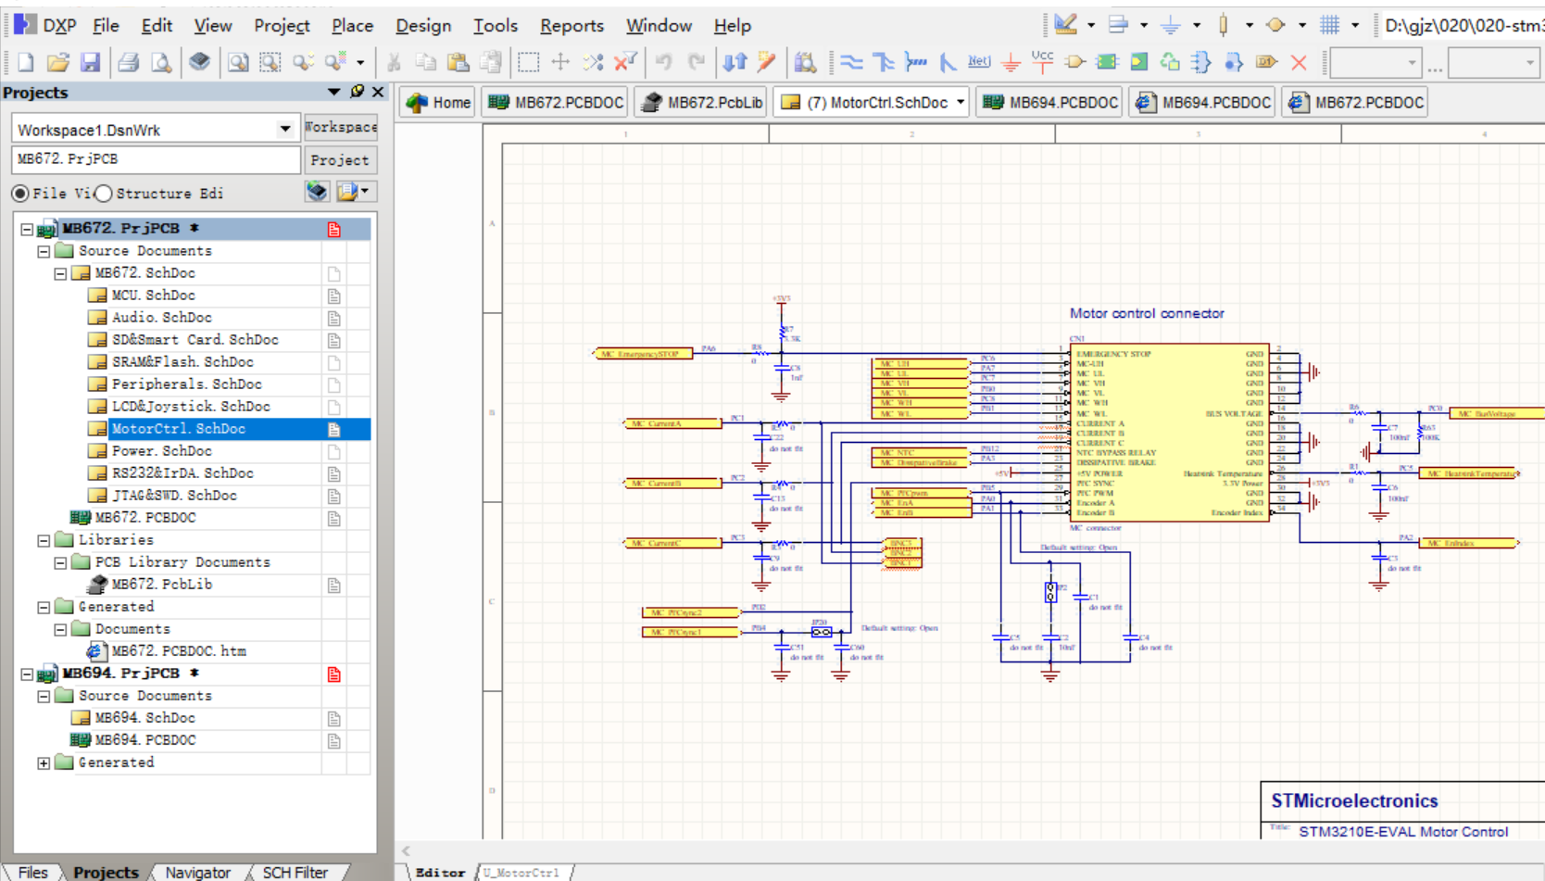Open the Reports menu

[572, 25]
